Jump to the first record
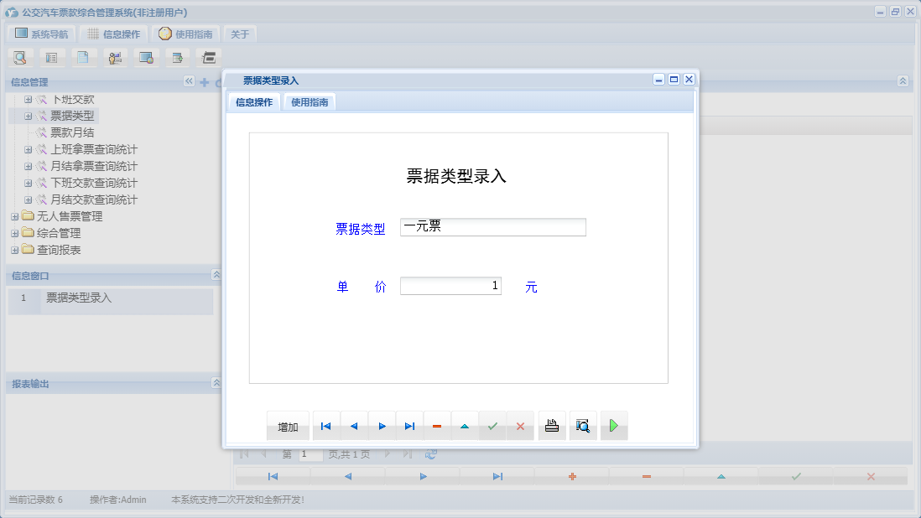 [x=325, y=425]
